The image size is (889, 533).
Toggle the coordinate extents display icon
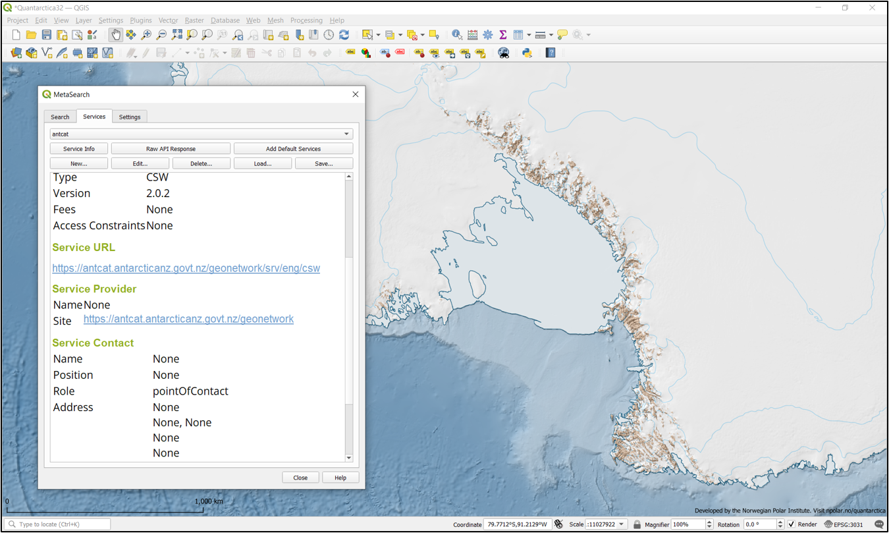[558, 524]
